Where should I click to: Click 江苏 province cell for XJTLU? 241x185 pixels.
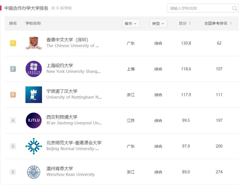coord(131,120)
